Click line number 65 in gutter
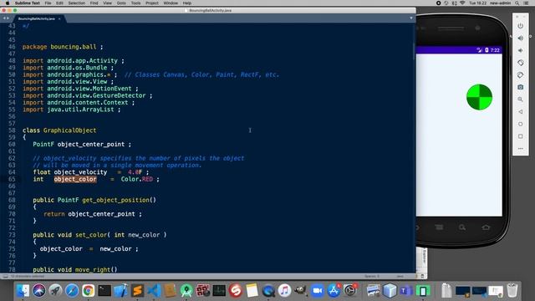 (x=12, y=179)
